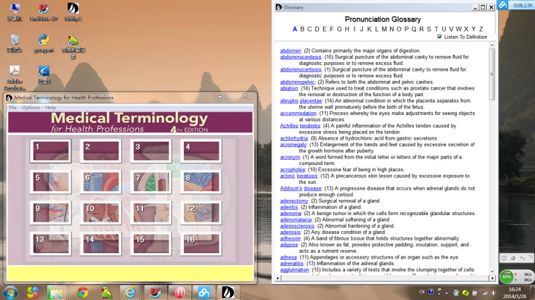Open the Recycle Bin desktop icon
535x300 pixels.
pyautogui.click(x=14, y=43)
